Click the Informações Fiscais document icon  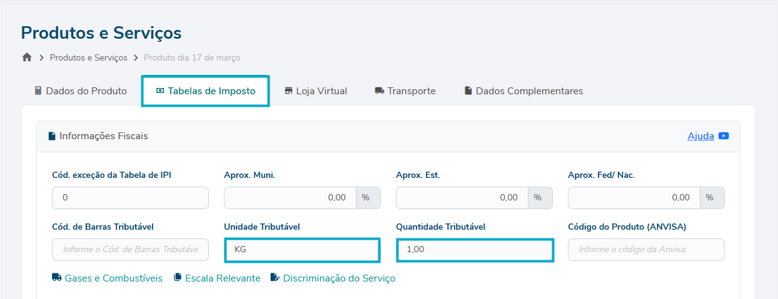pos(52,136)
